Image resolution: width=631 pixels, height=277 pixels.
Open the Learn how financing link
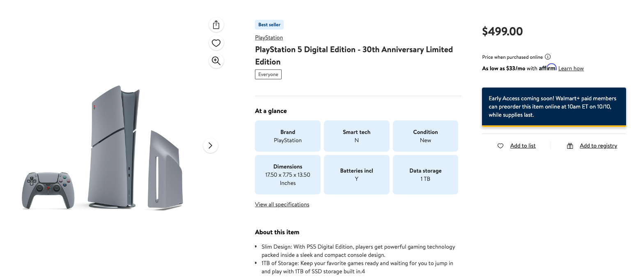[x=571, y=68]
